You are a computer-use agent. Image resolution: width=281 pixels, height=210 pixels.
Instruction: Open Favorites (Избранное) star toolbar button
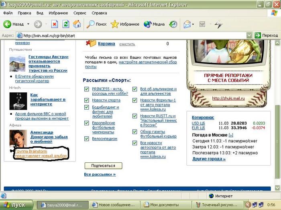(x=125, y=24)
